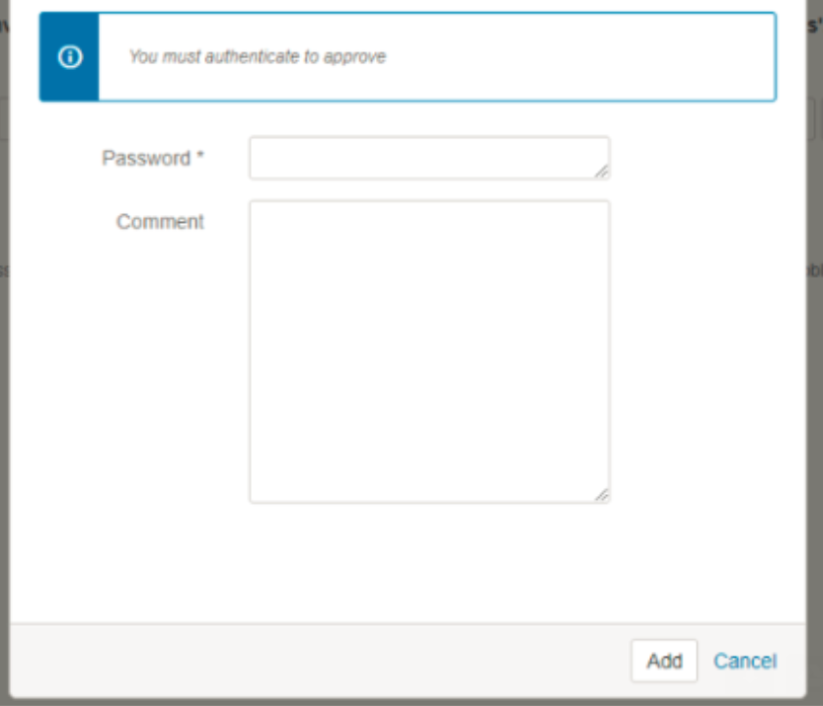Cancel the authentication dialog
The height and width of the screenshot is (706, 823).
pos(745,661)
